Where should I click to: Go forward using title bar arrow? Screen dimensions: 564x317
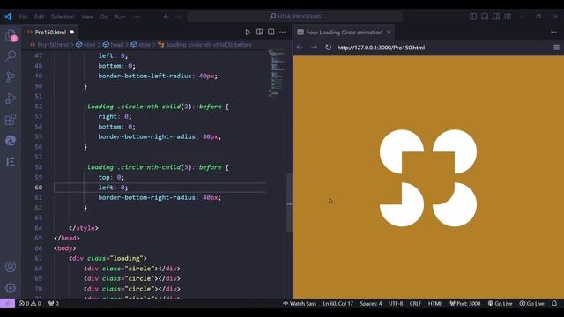click(178, 17)
